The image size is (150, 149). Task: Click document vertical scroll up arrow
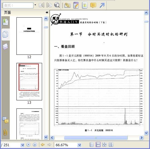146,13
